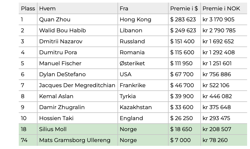The image size is (250, 149).
Task: Click the Hossien Taki name
Action: click(x=56, y=118)
